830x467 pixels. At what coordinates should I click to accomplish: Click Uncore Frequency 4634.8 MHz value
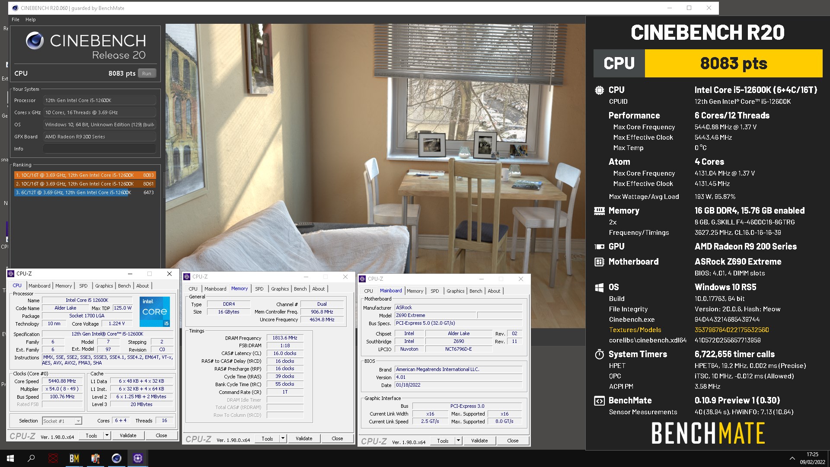pos(322,320)
